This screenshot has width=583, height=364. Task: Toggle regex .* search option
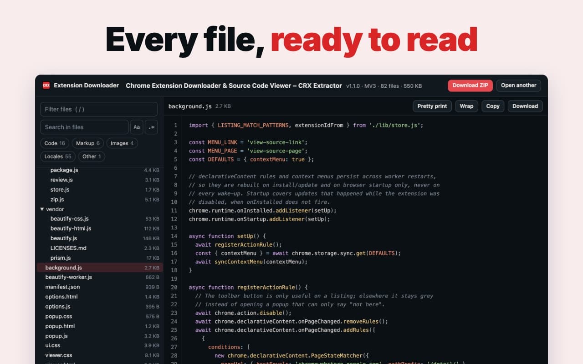pyautogui.click(x=151, y=127)
